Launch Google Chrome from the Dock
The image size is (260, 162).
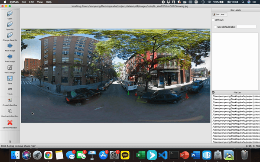(48, 155)
